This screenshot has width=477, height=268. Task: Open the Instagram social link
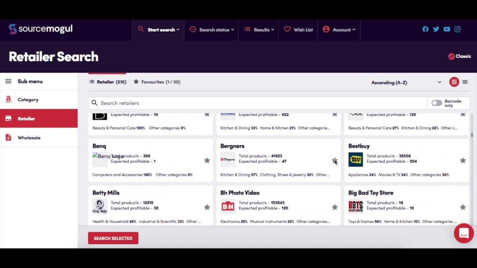coord(457,29)
